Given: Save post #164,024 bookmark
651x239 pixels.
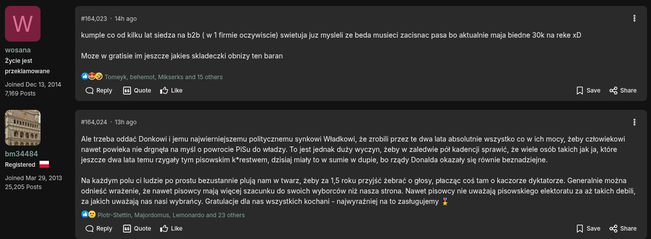Looking at the screenshot, I should tap(588, 229).
